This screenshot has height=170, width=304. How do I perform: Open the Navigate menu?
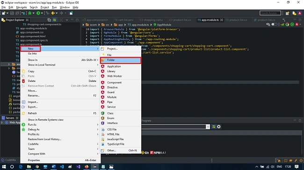[22, 7]
